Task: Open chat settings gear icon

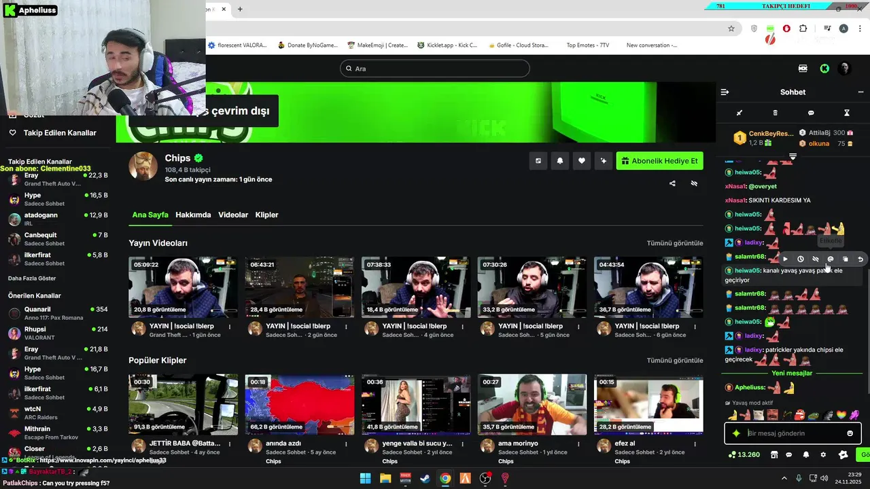Action: coord(823,454)
